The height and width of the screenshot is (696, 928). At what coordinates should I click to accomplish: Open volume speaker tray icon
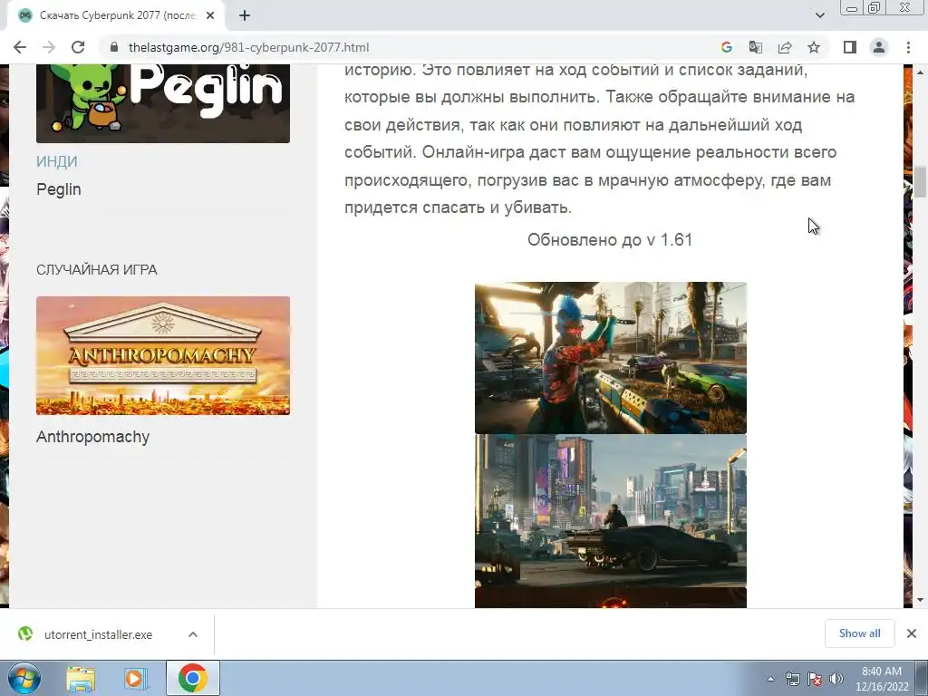836,679
